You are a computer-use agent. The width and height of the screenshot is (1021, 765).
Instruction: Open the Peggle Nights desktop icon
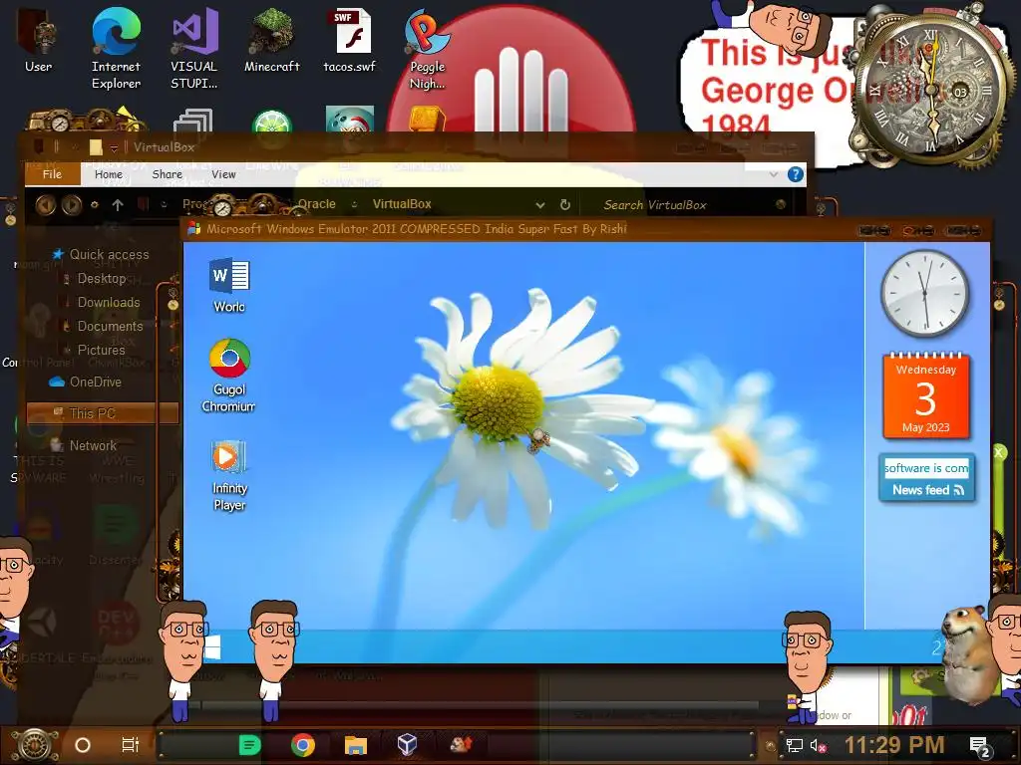pos(427,49)
